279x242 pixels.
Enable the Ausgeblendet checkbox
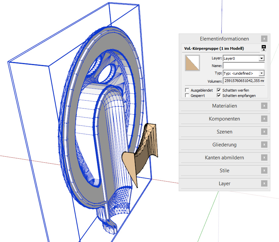pyautogui.click(x=187, y=90)
